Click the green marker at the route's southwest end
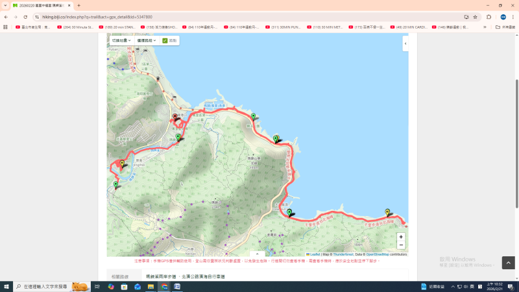The height and width of the screenshot is (292, 519). 116,185
